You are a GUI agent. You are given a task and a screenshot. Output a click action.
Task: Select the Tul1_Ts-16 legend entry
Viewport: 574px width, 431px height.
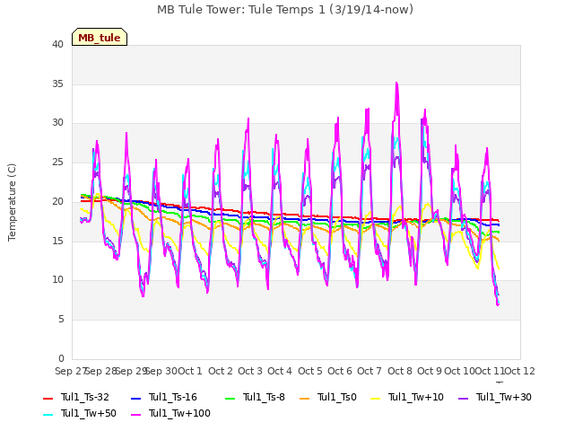point(163,397)
